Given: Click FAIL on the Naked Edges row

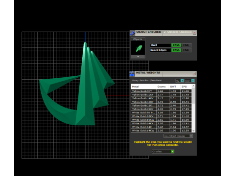Looking at the screenshot, I should (186, 50).
